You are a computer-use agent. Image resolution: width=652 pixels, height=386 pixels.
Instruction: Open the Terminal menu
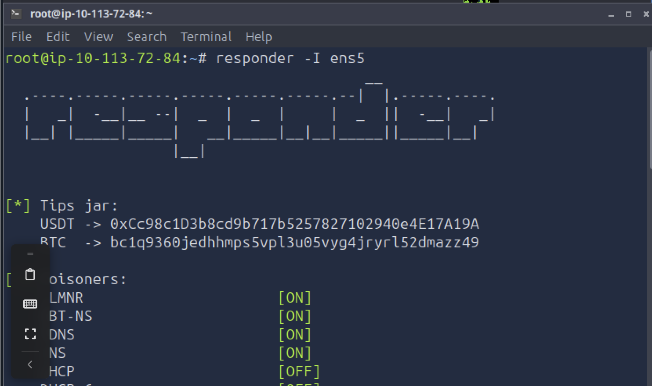206,37
